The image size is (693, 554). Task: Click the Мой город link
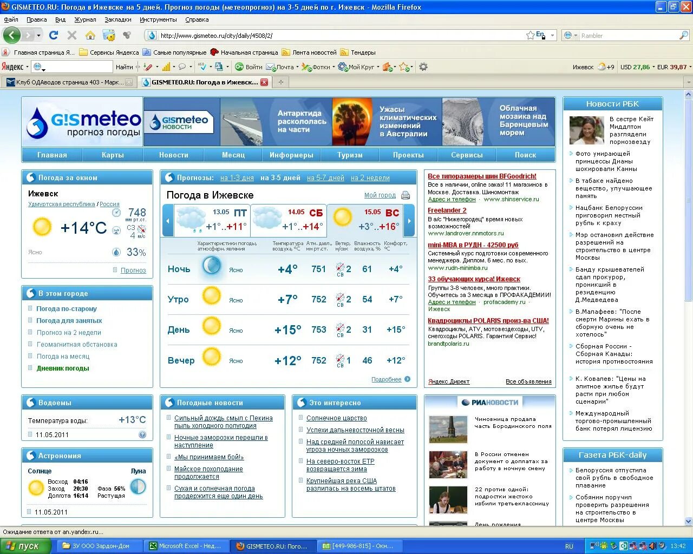pyautogui.click(x=380, y=195)
